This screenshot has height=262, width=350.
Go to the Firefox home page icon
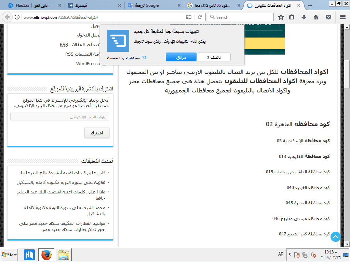pos(316,17)
